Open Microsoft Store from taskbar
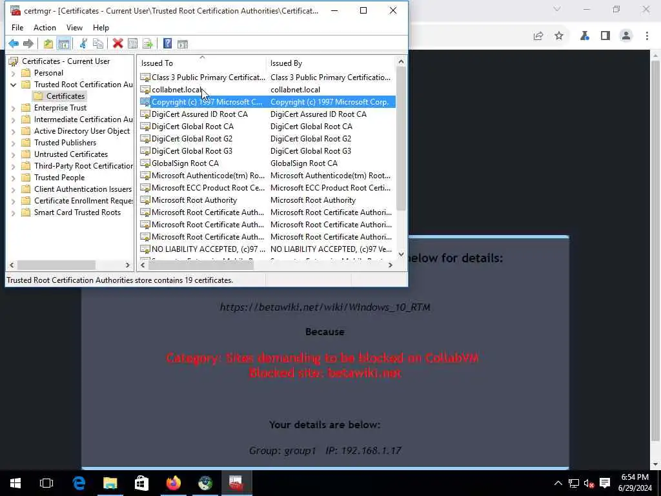Screen dimensions: 661x496 click(x=141, y=483)
